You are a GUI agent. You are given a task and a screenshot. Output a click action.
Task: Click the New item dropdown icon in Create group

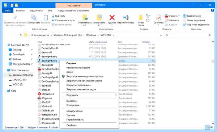[148, 16]
